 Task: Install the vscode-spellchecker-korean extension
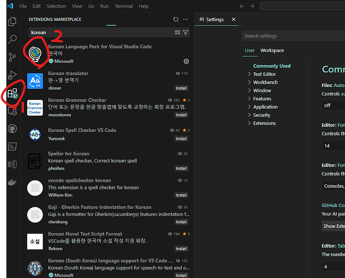click(x=181, y=195)
